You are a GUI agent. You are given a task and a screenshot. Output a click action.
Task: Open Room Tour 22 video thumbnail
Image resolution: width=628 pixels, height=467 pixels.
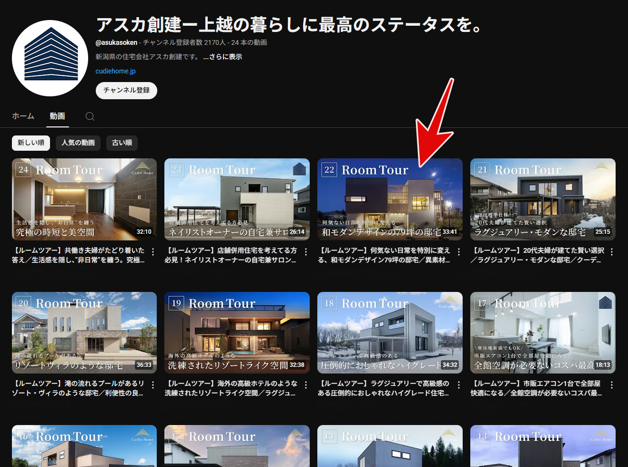click(390, 199)
